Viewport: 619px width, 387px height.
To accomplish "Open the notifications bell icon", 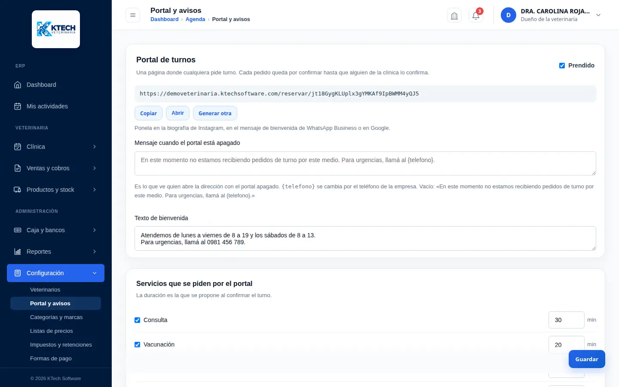I will 476,15.
